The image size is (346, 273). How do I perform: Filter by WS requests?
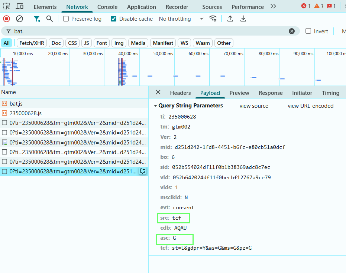[184, 43]
